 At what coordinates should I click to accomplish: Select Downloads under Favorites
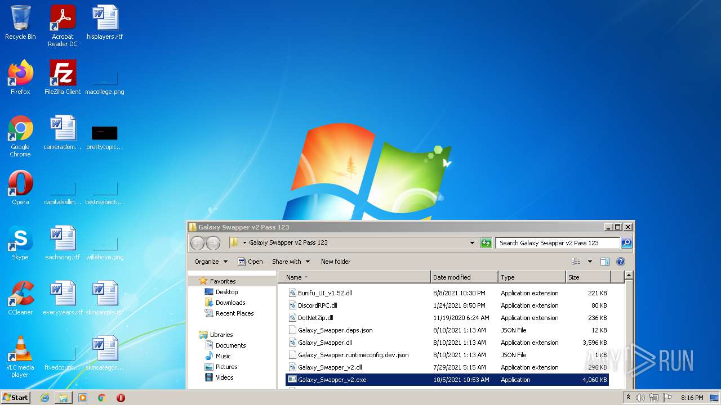[x=230, y=303]
